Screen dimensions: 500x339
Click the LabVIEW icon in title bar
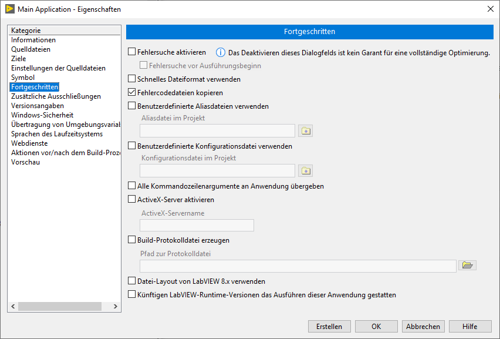[x=10, y=9]
